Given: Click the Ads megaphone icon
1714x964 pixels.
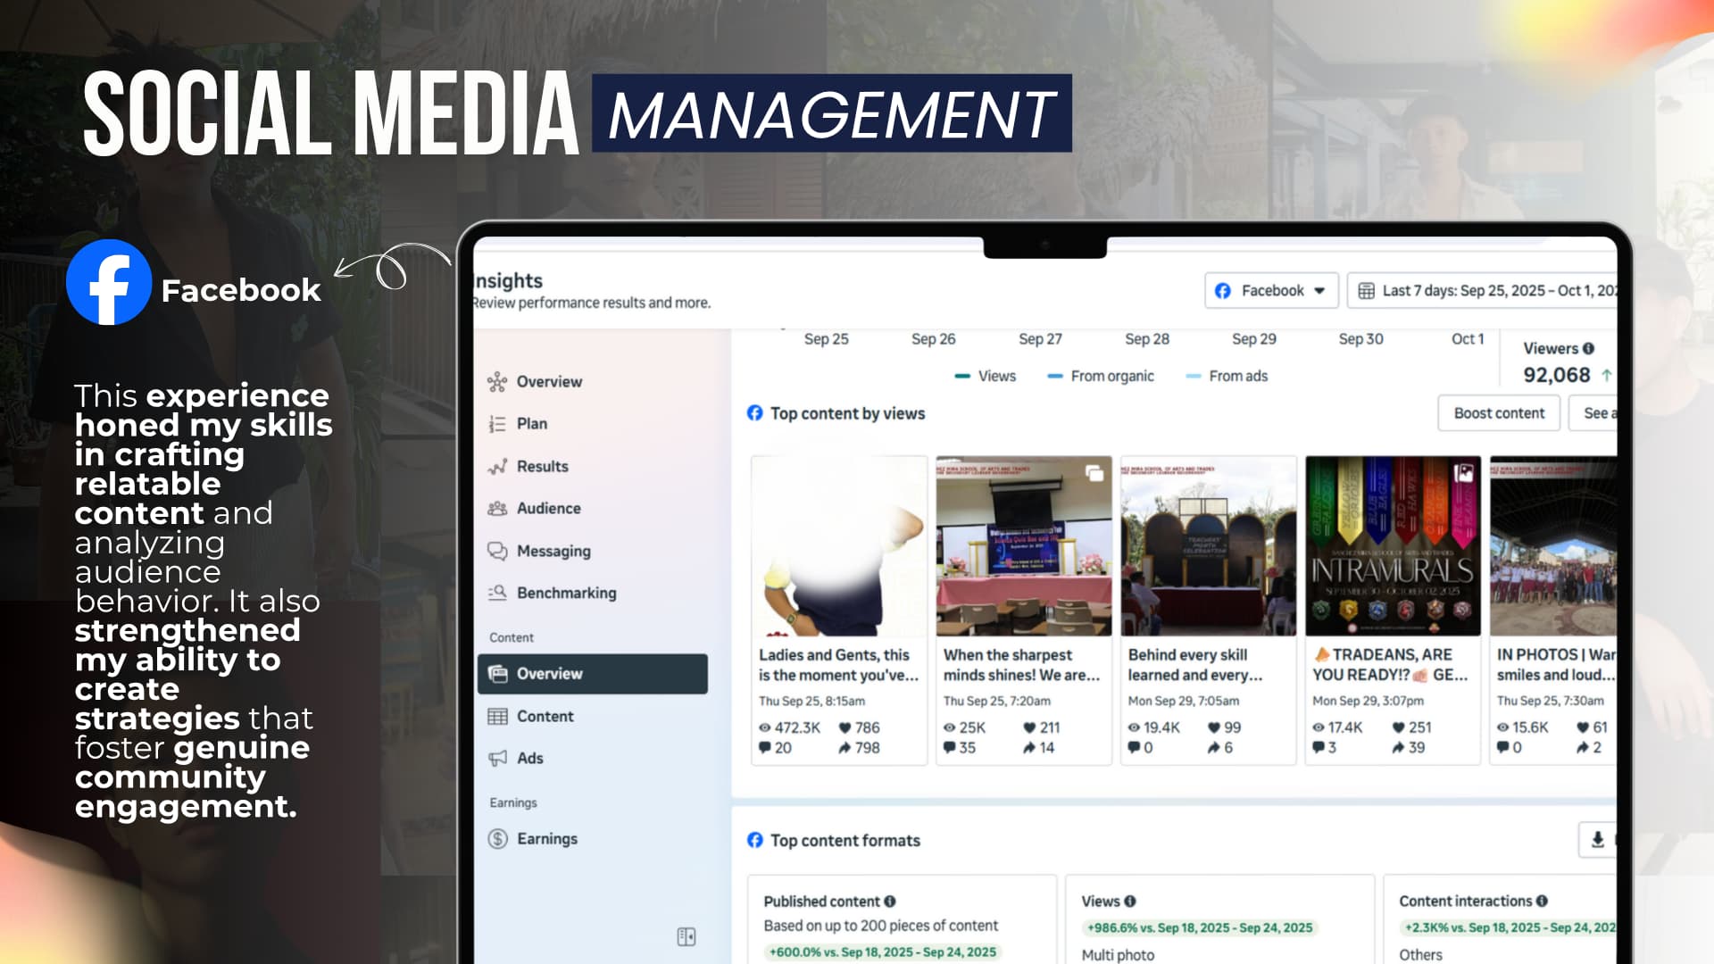Looking at the screenshot, I should tap(497, 758).
